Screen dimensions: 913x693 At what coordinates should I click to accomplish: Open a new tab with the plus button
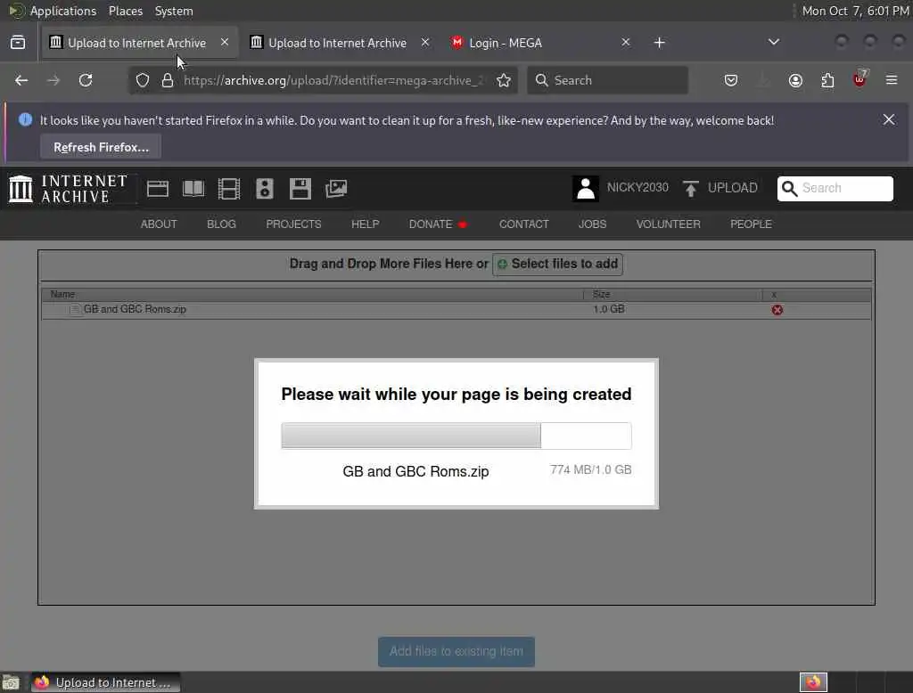click(x=659, y=43)
